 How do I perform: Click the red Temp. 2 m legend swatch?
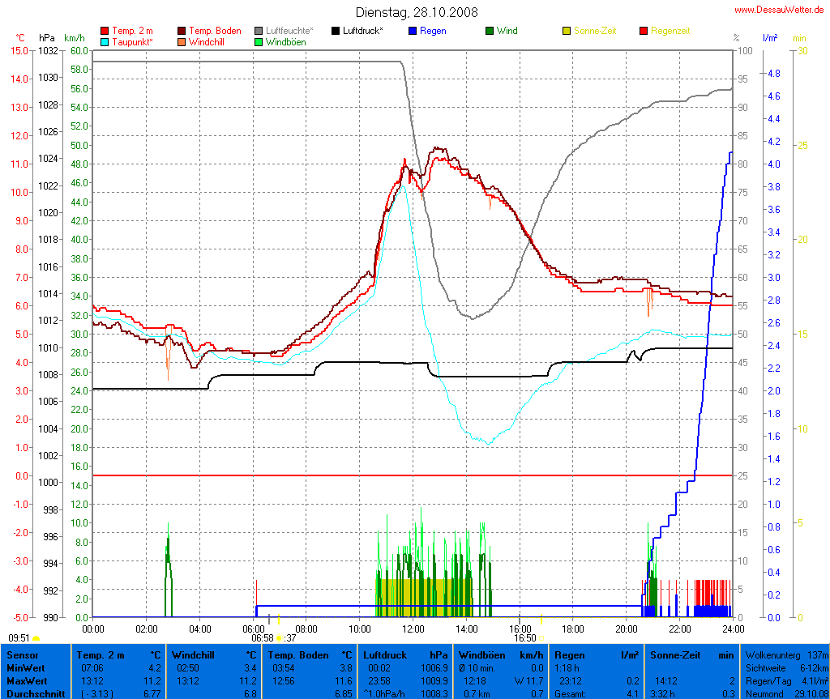[x=104, y=31]
